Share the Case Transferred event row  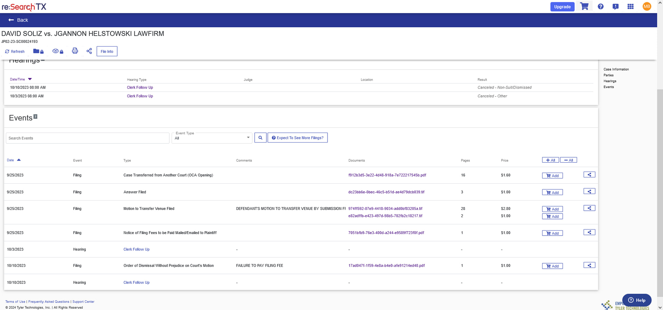589,175
